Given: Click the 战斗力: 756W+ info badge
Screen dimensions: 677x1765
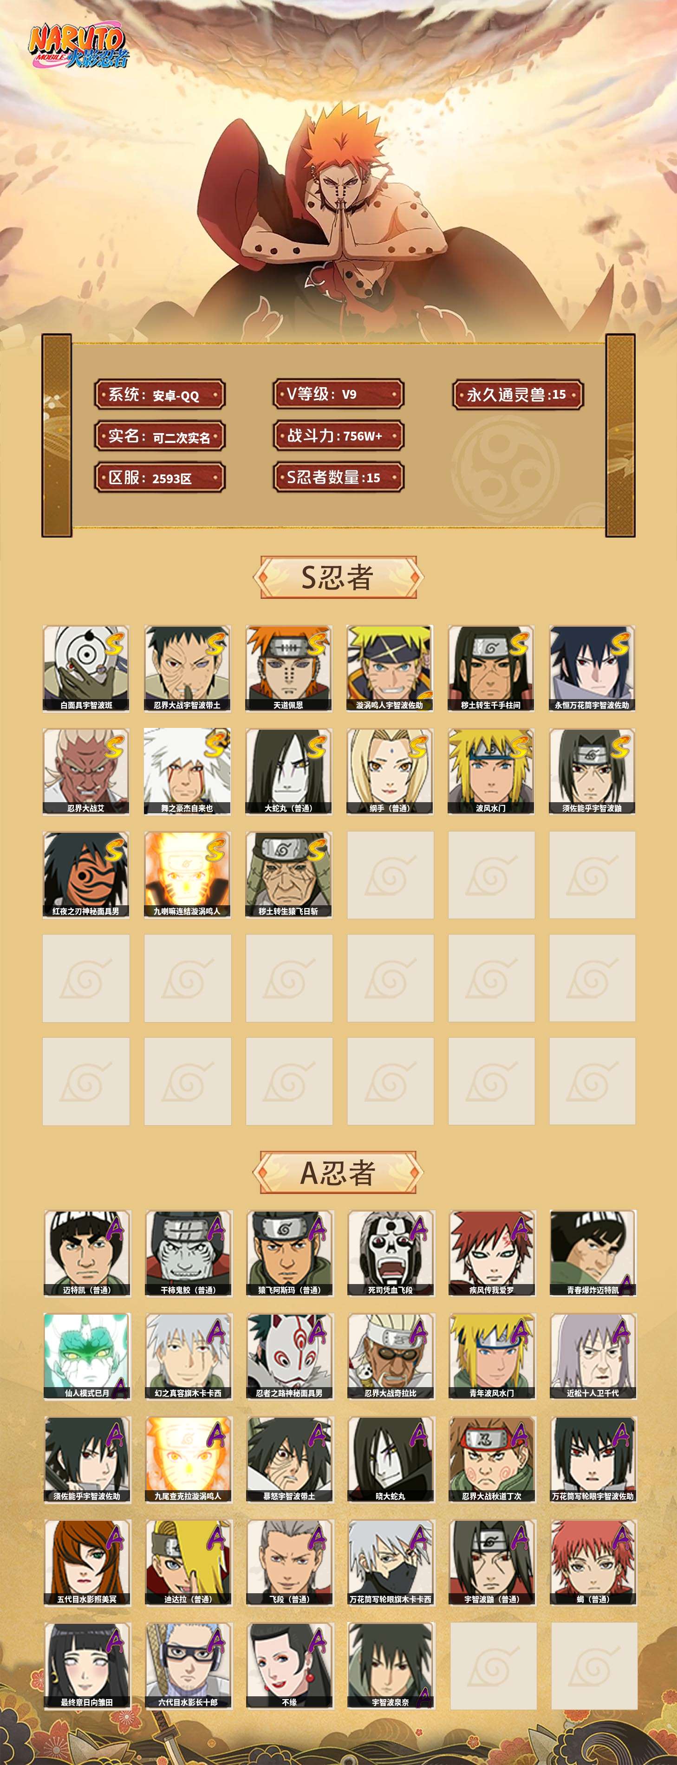Looking at the screenshot, I should (x=338, y=436).
